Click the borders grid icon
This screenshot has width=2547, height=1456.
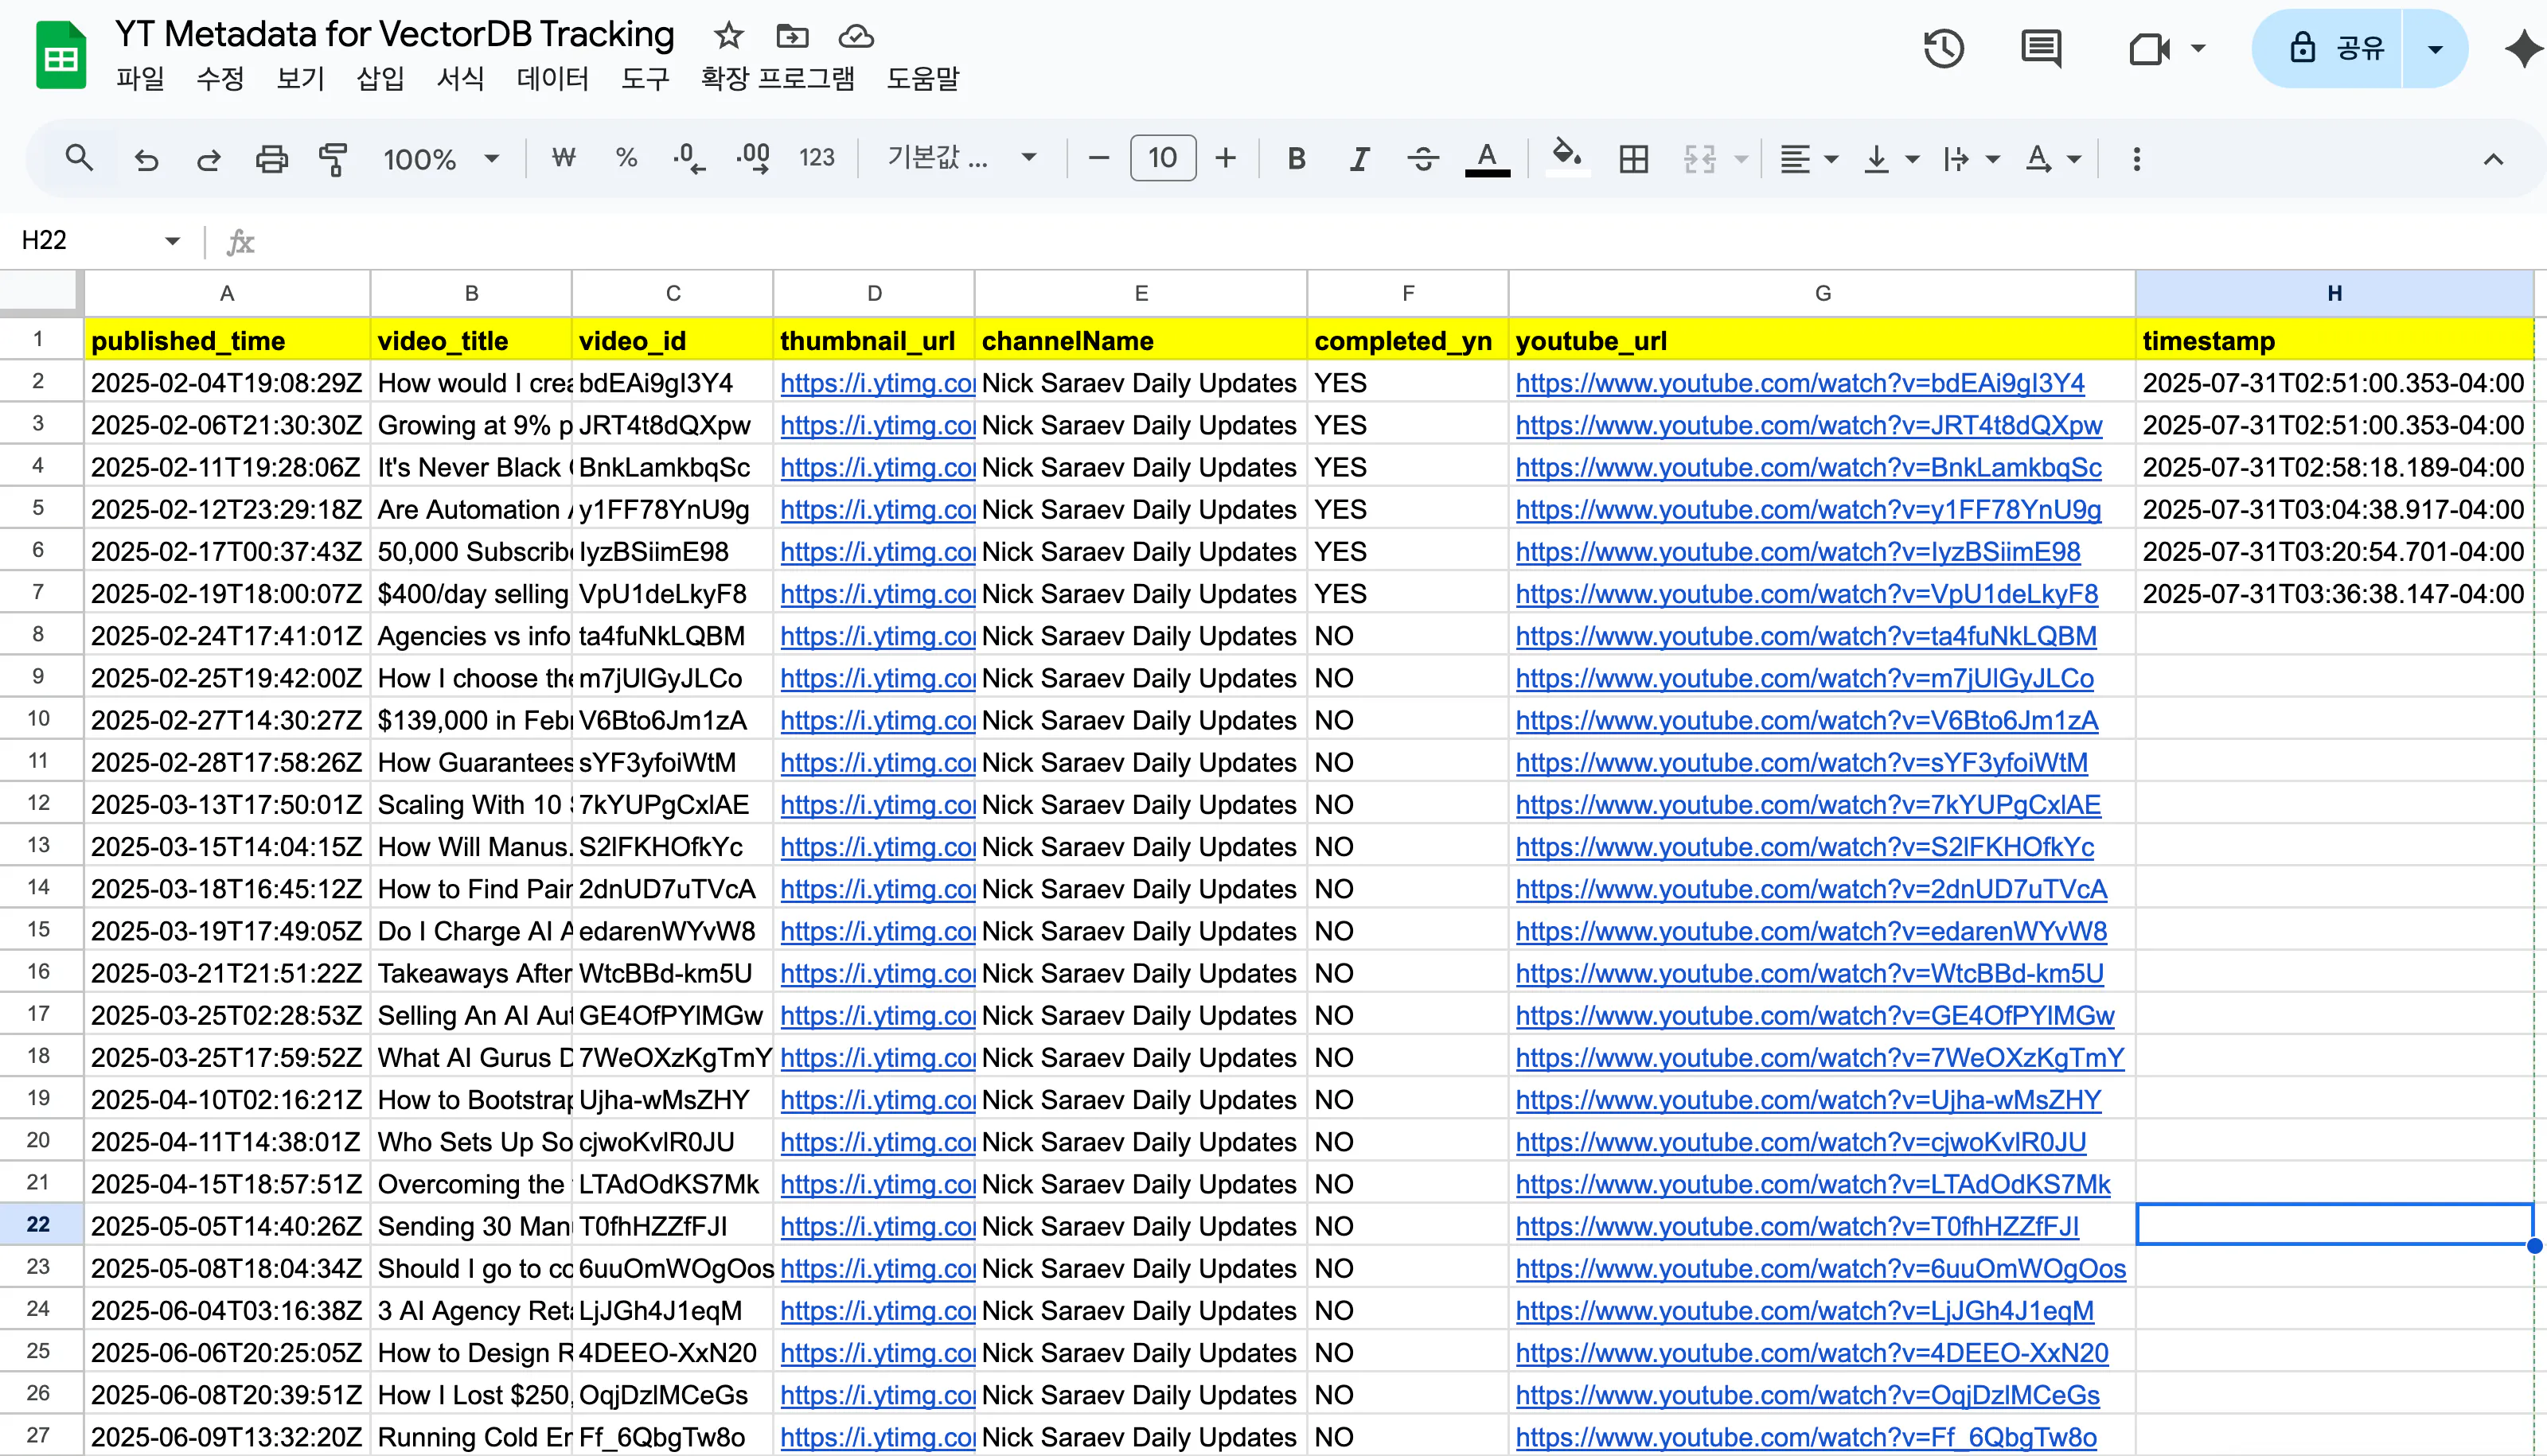pos(1633,159)
